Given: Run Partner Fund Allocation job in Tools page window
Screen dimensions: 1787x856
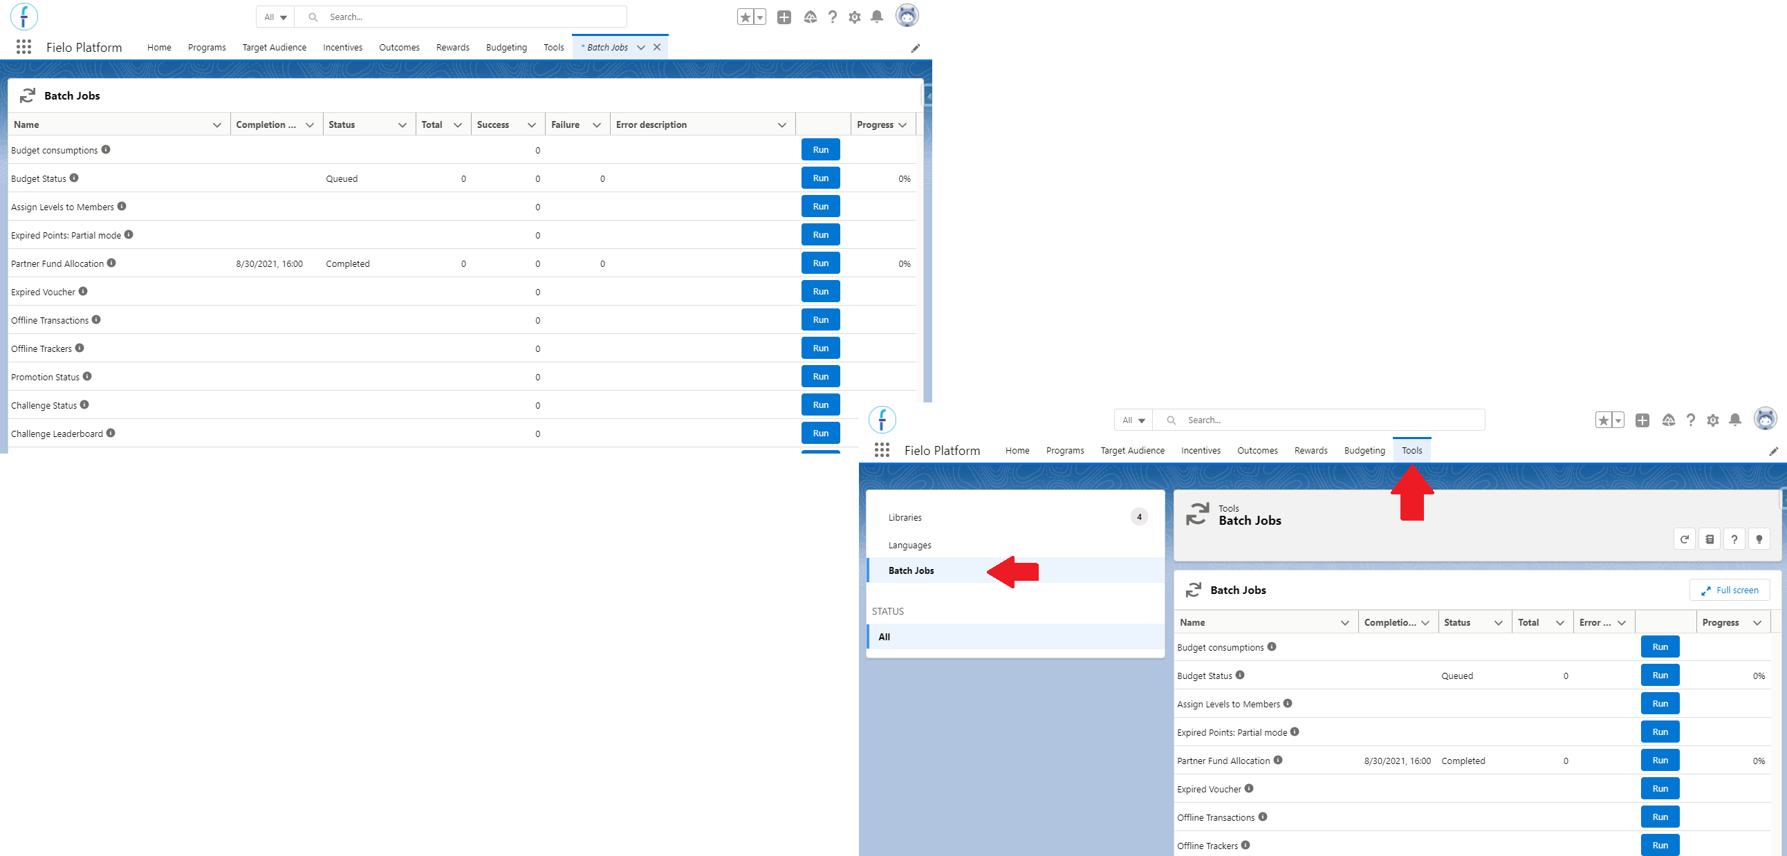Looking at the screenshot, I should pos(1660,761).
